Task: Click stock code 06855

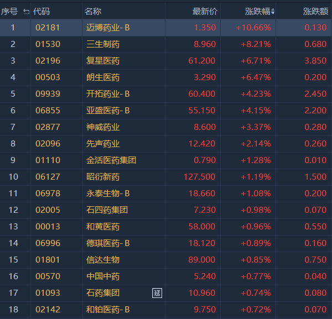Action: (48, 111)
